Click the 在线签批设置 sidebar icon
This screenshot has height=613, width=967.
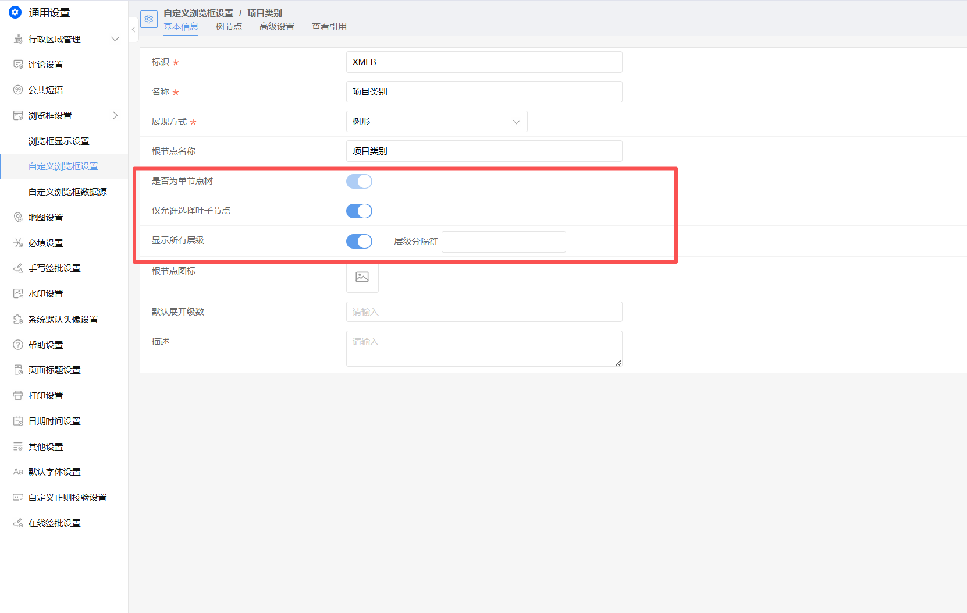[18, 523]
